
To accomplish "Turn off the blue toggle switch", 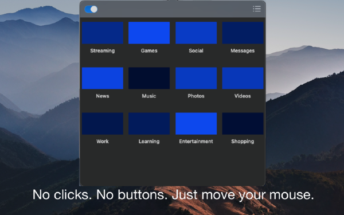I will click(91, 9).
